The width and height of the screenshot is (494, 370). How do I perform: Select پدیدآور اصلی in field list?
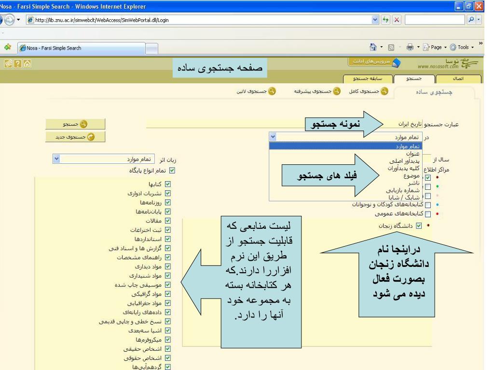345,161
